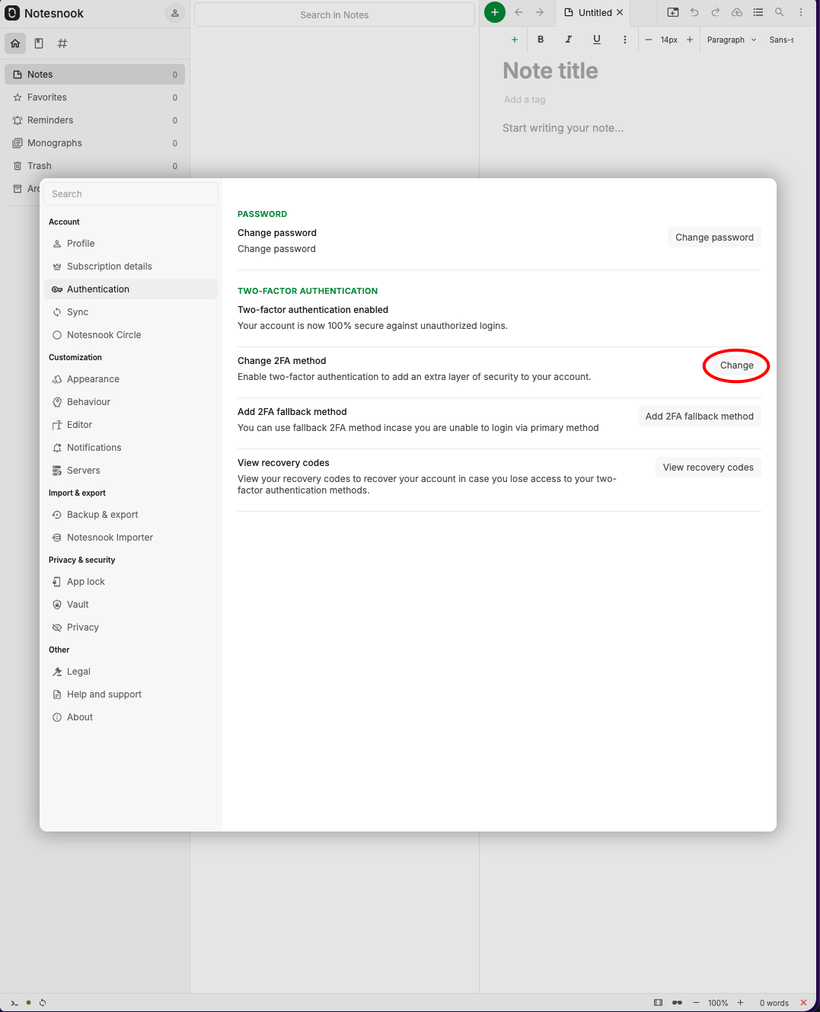Click Change button for 2FA method
The image size is (820, 1012).
point(736,366)
